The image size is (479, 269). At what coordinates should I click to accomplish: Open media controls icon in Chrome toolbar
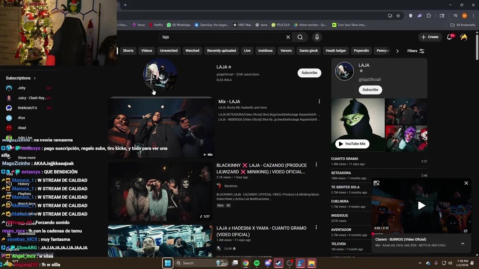pyautogui.click(x=455, y=16)
